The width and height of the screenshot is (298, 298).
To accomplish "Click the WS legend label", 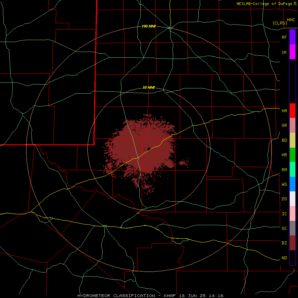I will (x=284, y=184).
